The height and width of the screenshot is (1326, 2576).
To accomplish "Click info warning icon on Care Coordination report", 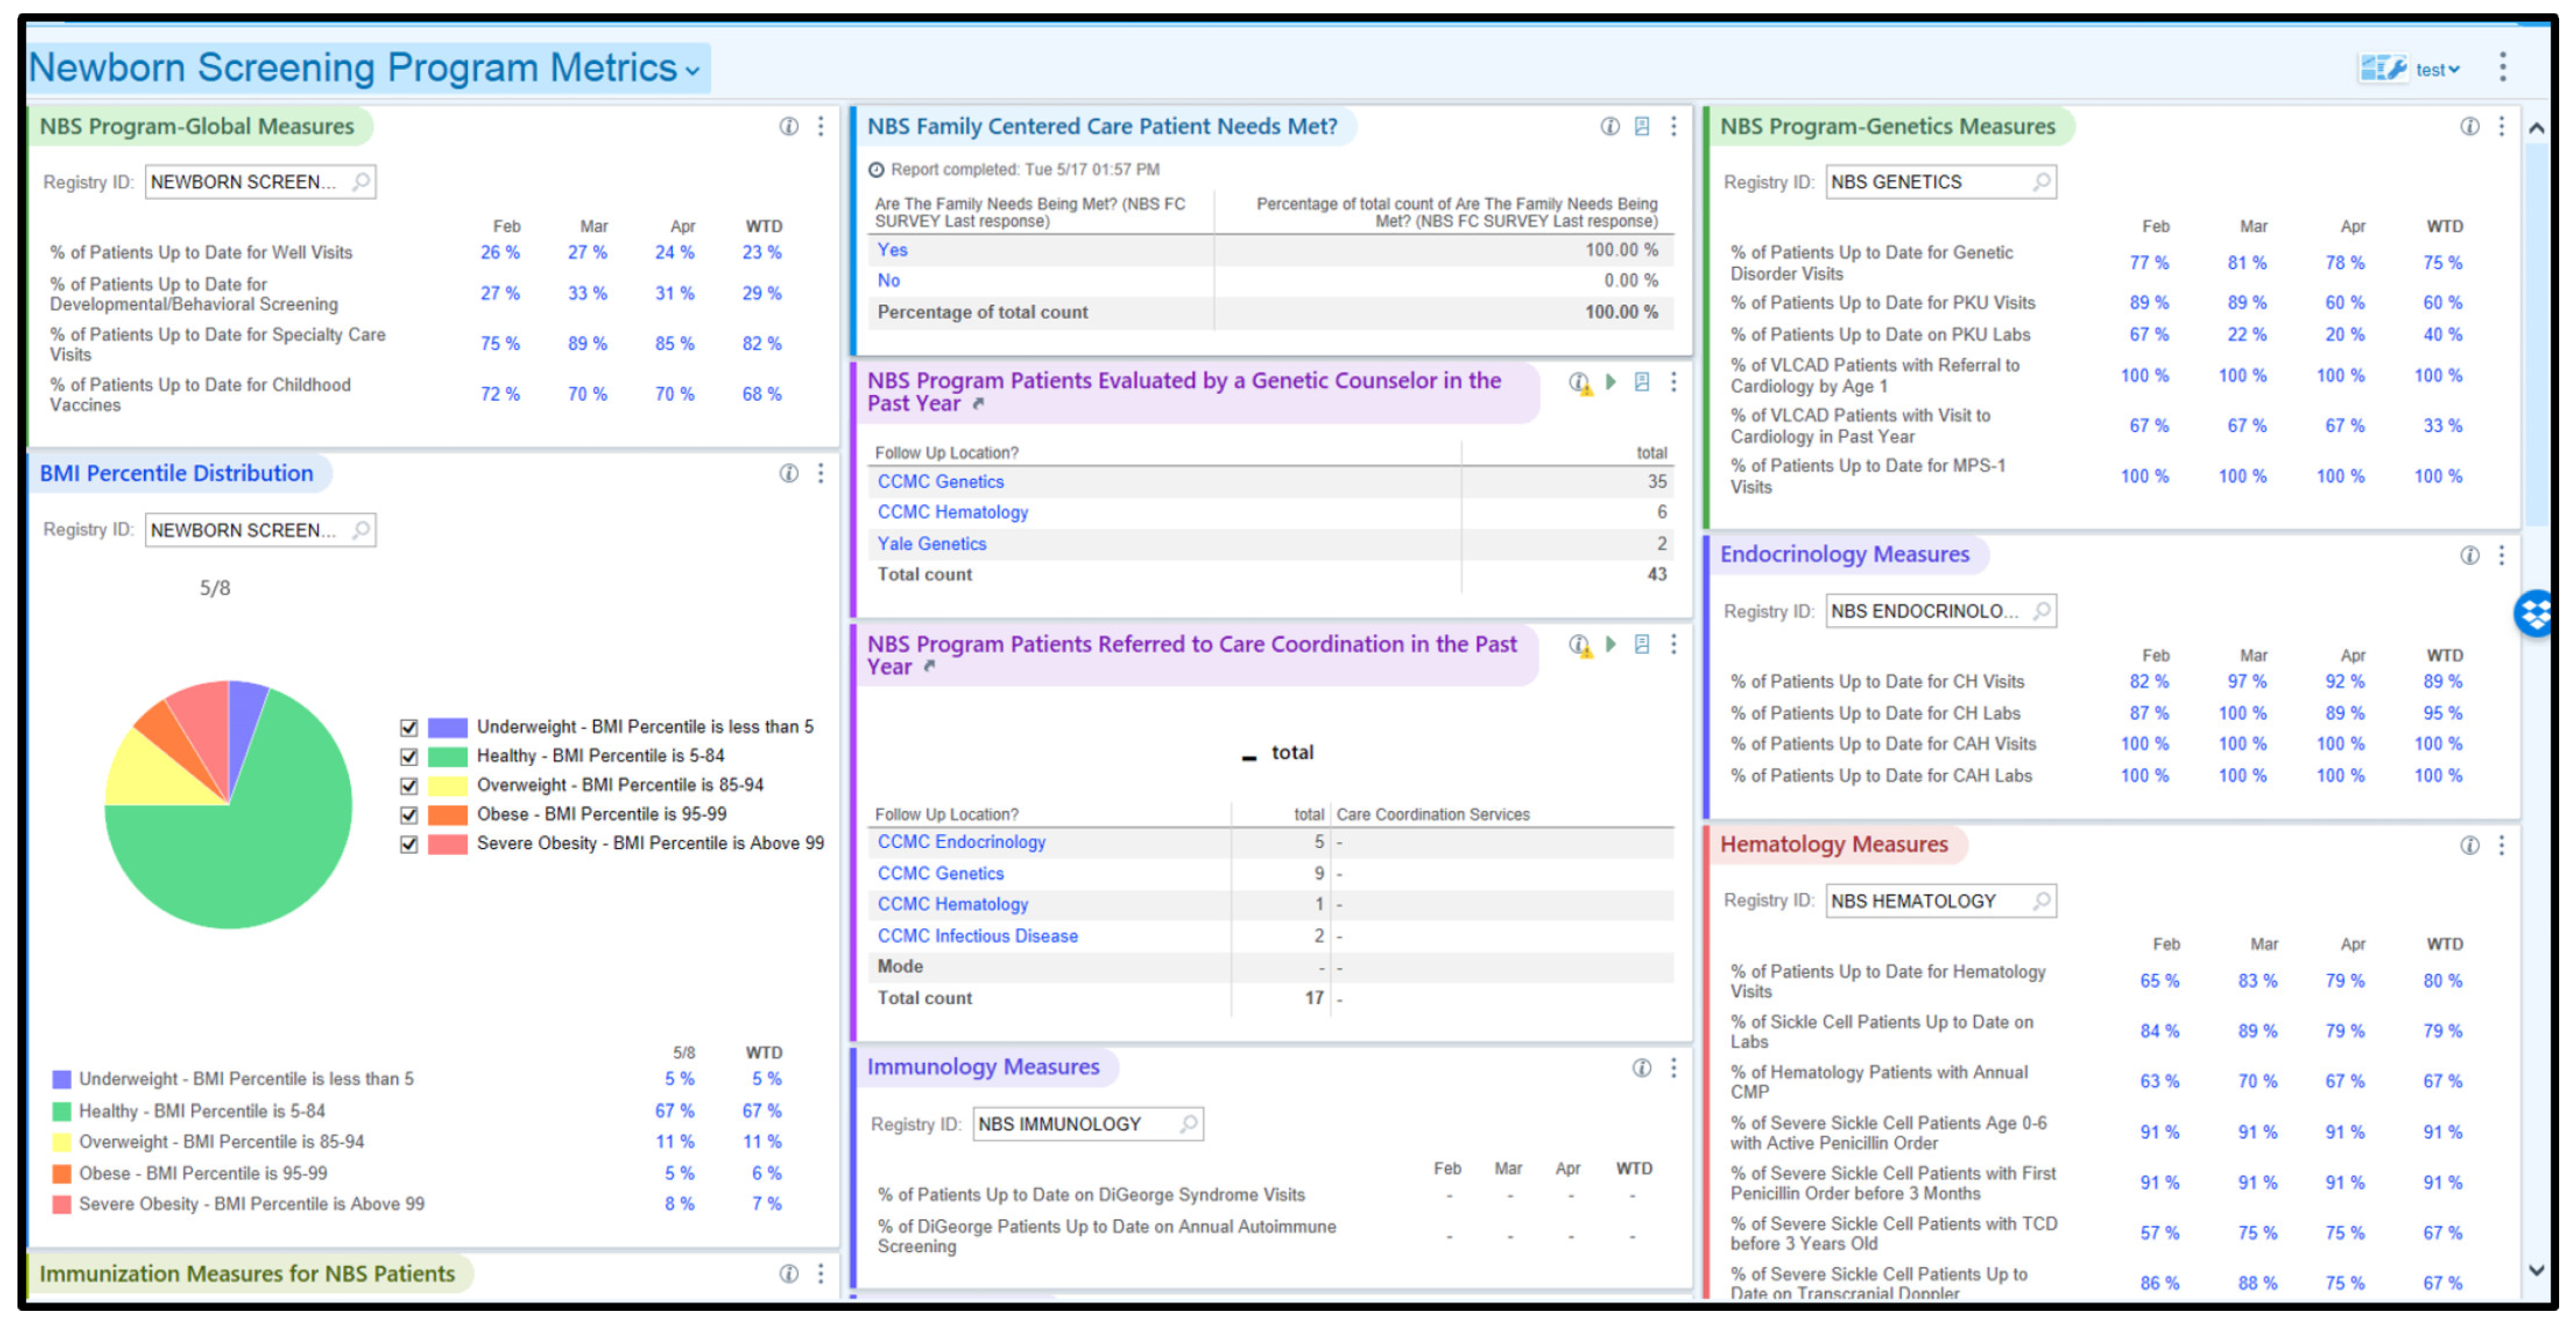I will click(1579, 646).
